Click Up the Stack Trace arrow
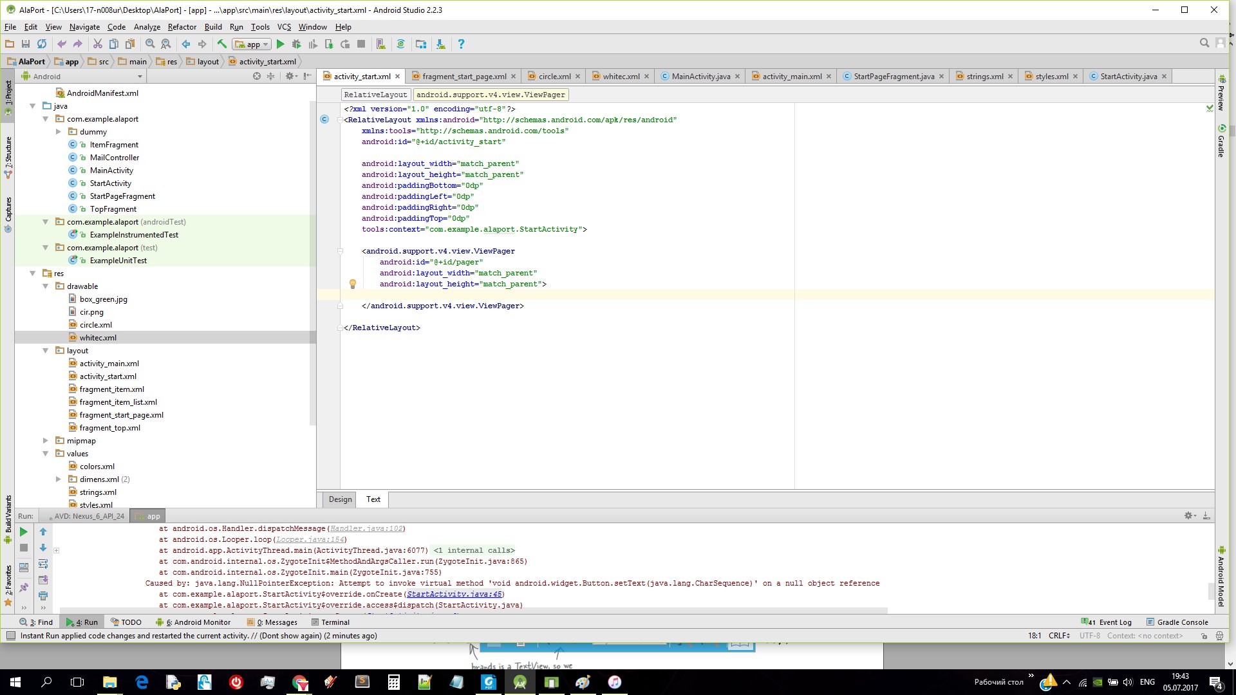Screen dimensions: 1236x695 point(43,532)
